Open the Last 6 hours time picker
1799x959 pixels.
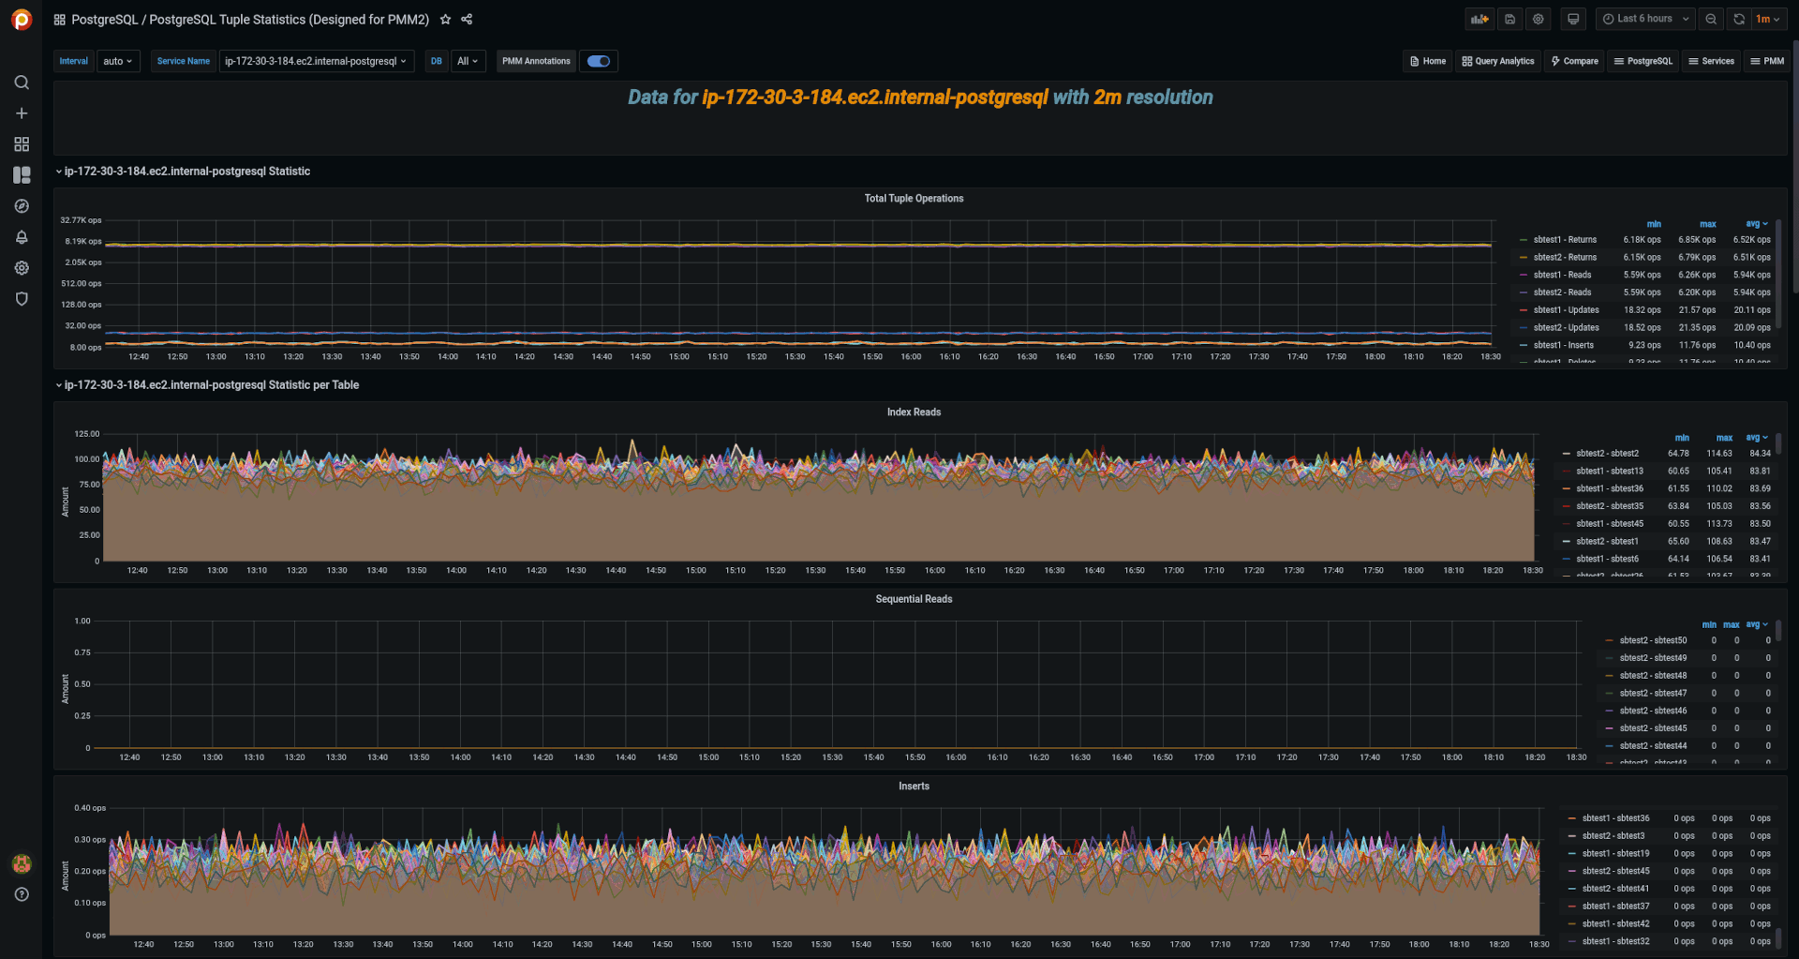[1646, 19]
